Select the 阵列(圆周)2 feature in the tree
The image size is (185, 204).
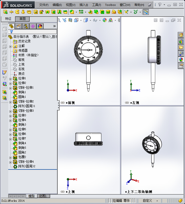[x=24, y=166]
